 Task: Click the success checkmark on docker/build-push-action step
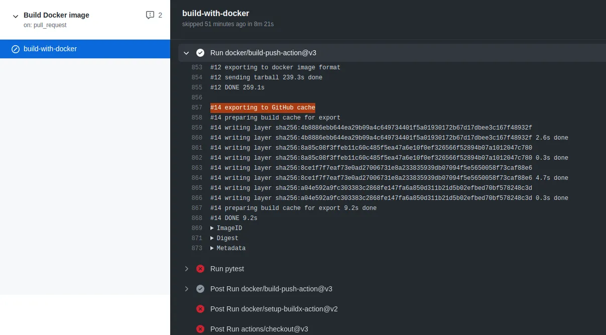click(x=200, y=53)
